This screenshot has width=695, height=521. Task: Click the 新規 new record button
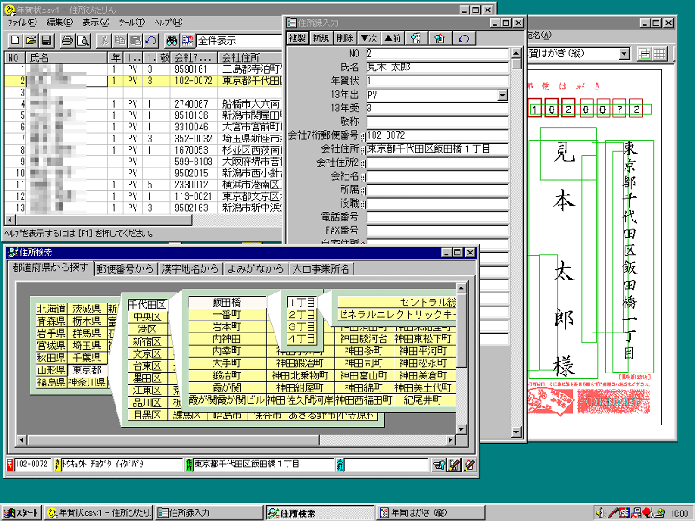click(x=321, y=38)
